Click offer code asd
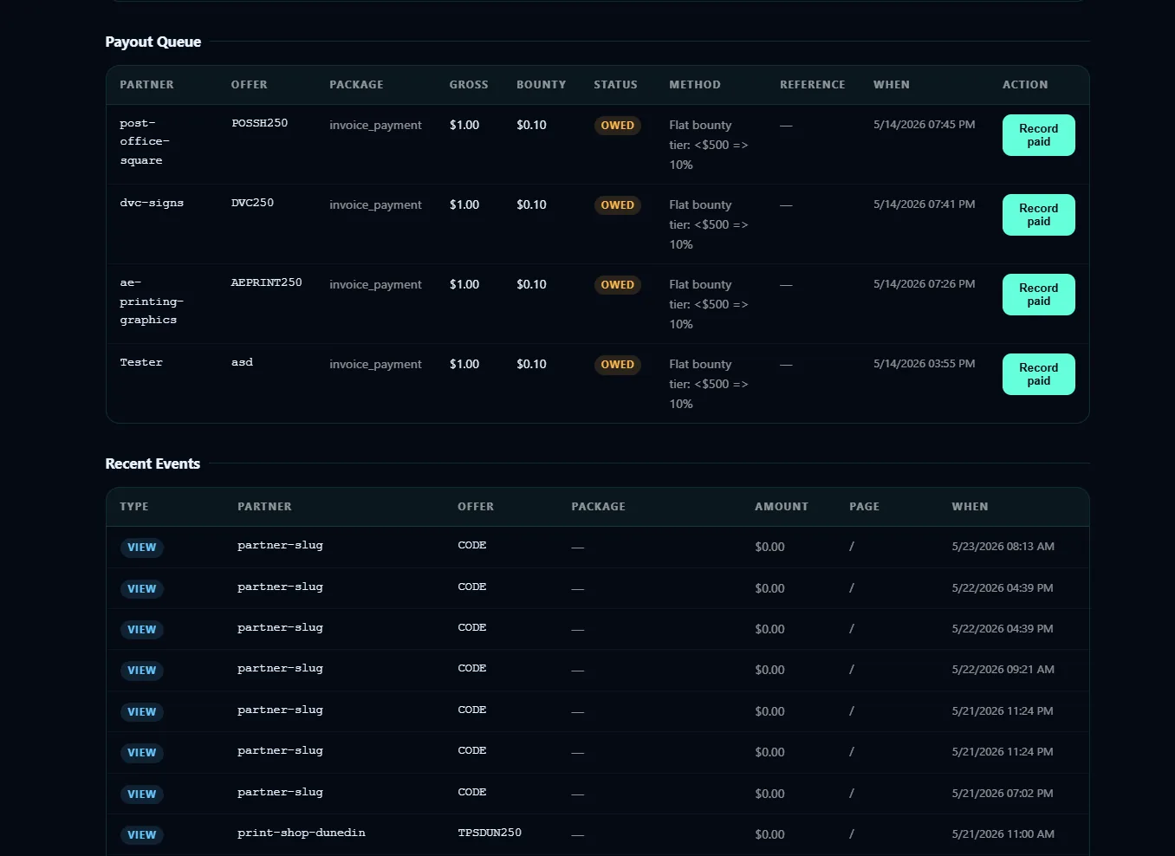Viewport: 1175px width, 856px height. (x=242, y=362)
